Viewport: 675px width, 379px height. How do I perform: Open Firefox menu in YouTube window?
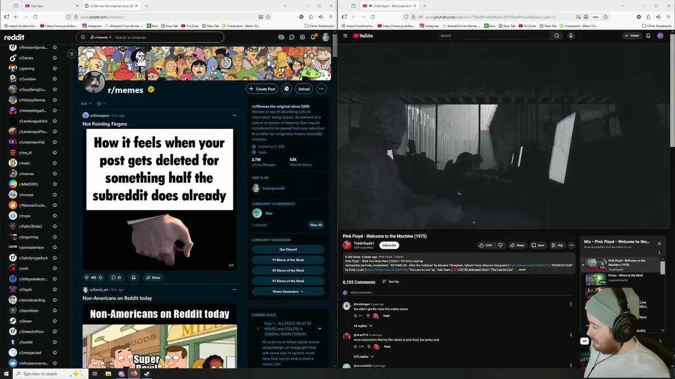pos(668,17)
